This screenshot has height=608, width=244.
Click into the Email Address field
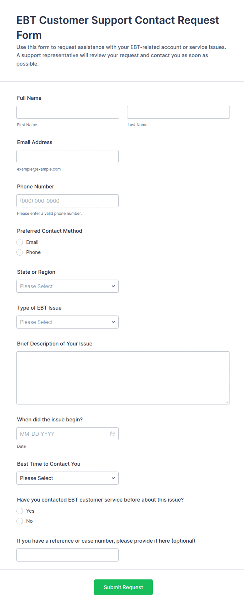(x=67, y=156)
